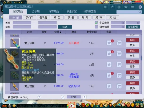Click the smiley face icon in bottom bar
This screenshot has height=108, width=144.
pyautogui.click(x=133, y=105)
